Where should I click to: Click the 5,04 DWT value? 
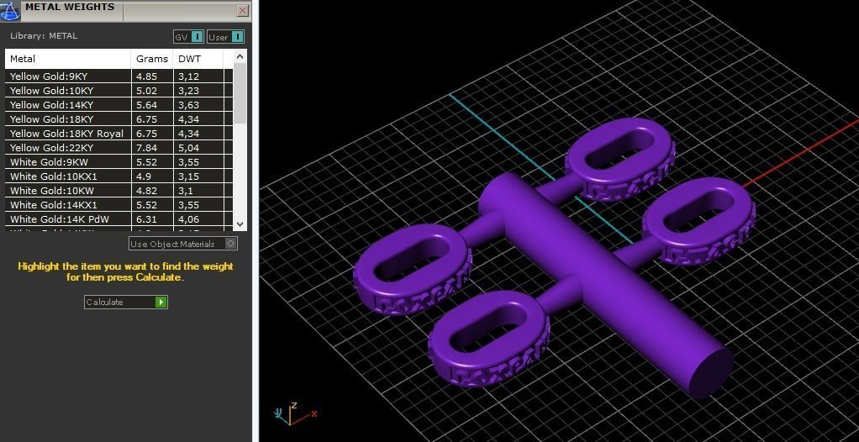click(x=188, y=148)
